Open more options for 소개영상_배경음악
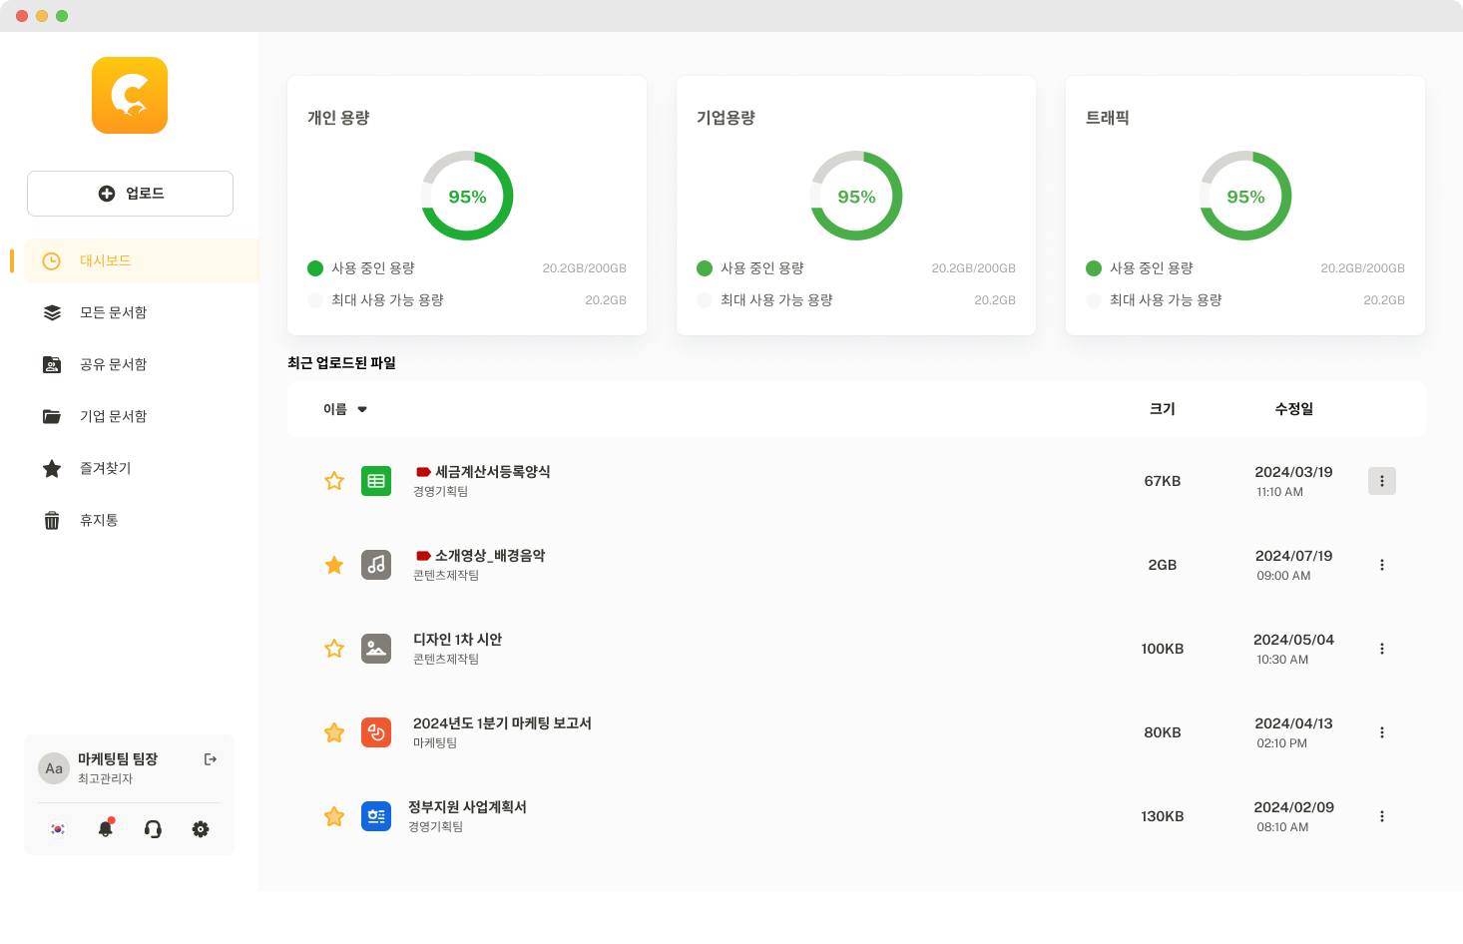This screenshot has width=1463, height=944. tap(1382, 565)
